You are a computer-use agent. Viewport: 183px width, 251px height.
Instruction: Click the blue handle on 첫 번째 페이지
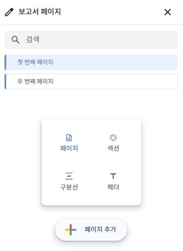(5, 62)
